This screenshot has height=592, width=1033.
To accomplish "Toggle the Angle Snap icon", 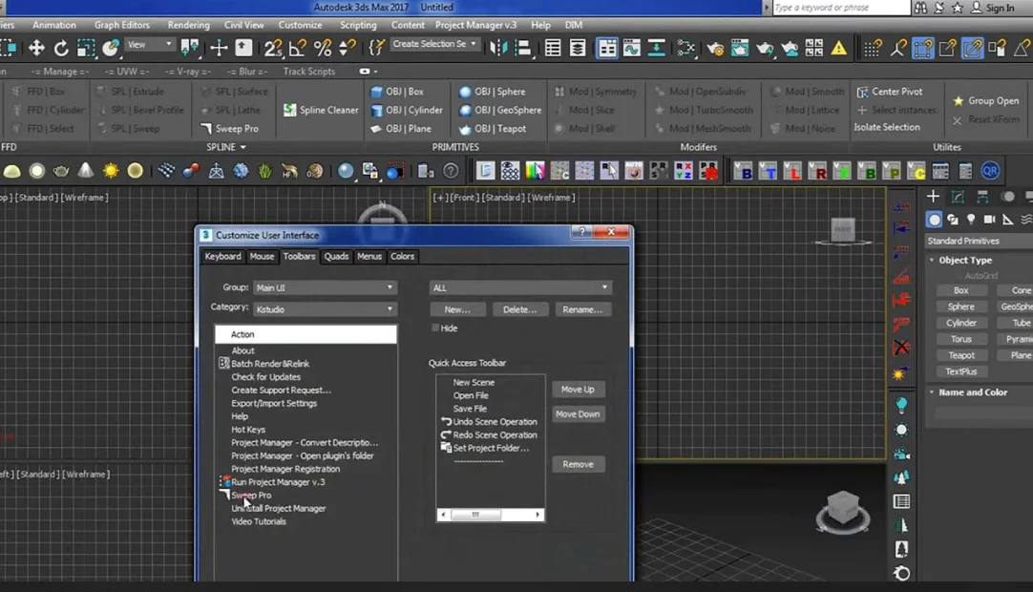I will [x=298, y=48].
